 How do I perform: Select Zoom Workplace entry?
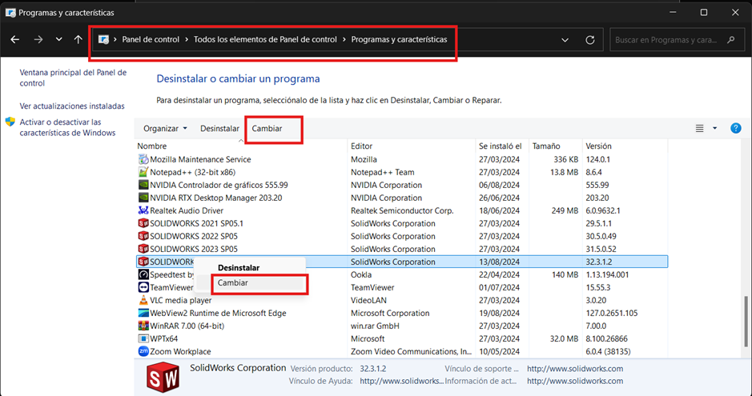[x=180, y=351]
